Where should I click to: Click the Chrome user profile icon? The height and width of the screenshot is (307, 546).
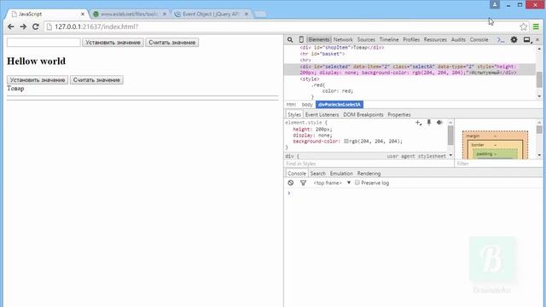click(x=495, y=4)
